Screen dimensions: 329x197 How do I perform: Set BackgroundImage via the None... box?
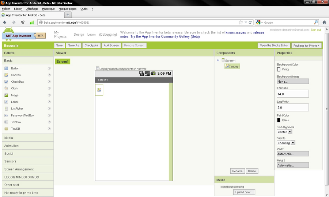[293, 82]
